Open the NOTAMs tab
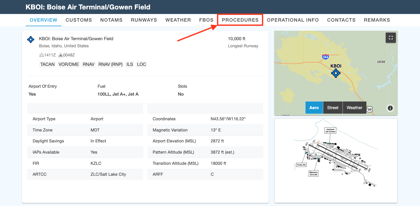This screenshot has width=420, height=206. click(111, 20)
